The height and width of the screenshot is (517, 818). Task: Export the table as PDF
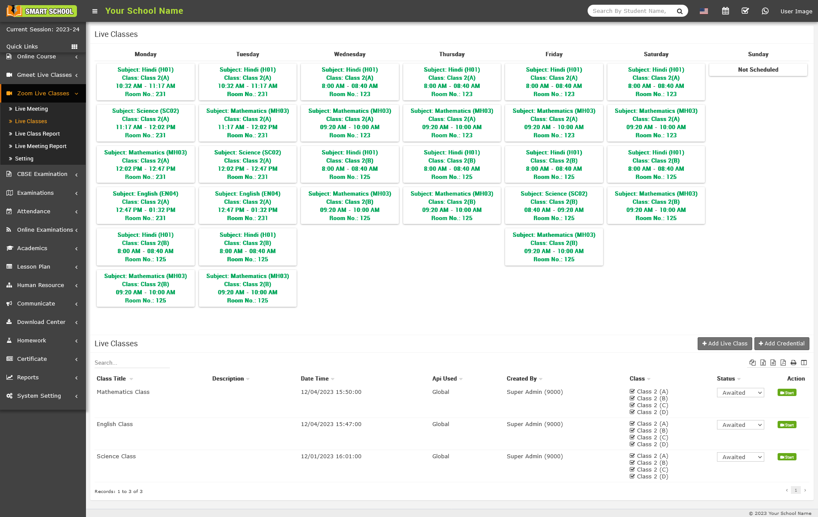click(783, 363)
